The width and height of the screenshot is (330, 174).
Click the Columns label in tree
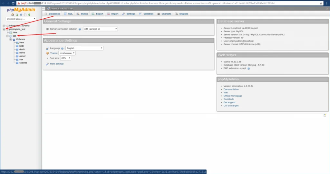[20, 39]
